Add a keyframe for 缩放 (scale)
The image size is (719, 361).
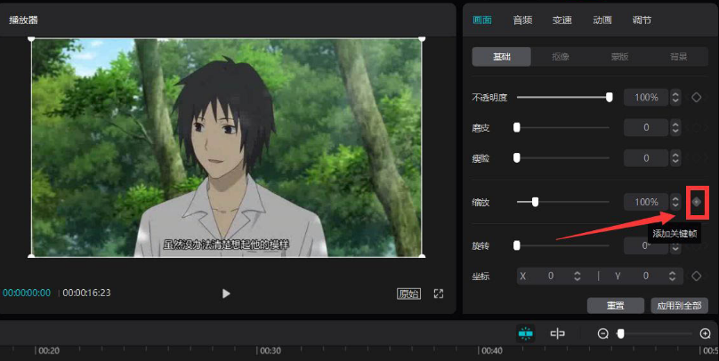(696, 202)
